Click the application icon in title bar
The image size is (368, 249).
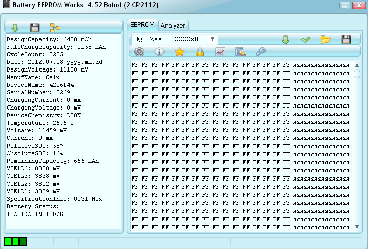coord(7,4)
